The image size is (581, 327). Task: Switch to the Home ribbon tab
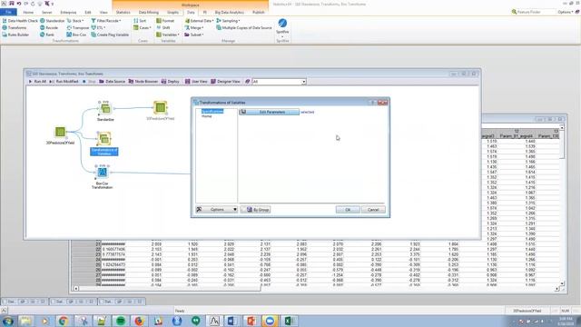(28, 12)
